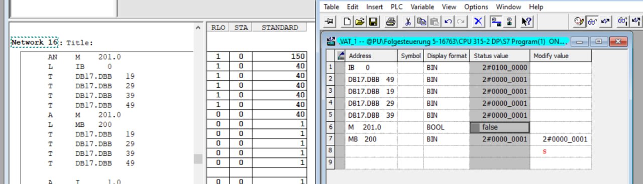Screen dimensions: 643x184
Task: Create a new variable table
Action: click(347, 22)
